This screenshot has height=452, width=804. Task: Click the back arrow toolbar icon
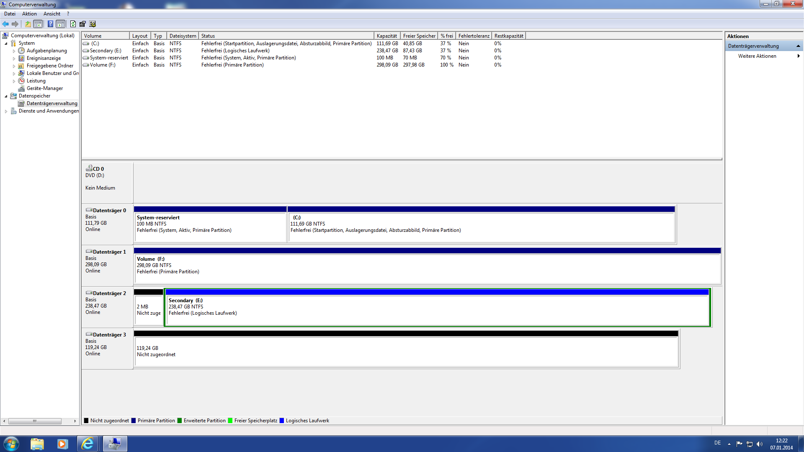(x=5, y=24)
